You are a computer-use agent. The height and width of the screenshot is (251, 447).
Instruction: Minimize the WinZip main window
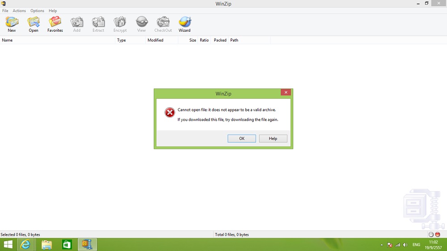[x=418, y=4]
